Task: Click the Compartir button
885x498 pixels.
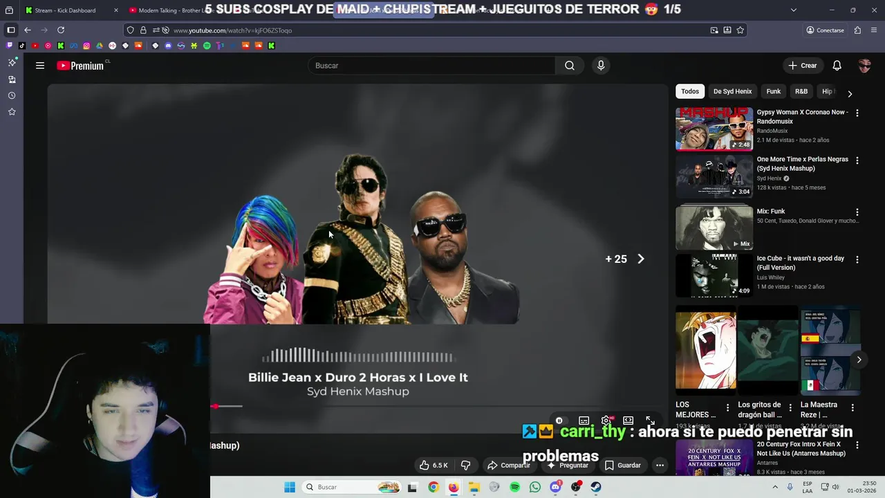Action: 508,465
